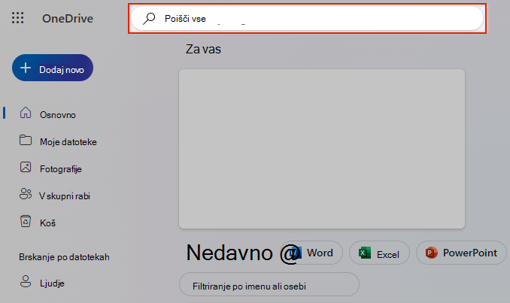This screenshot has width=510, height=303.
Task: Click the magnifying glass search icon
Action: coord(149,19)
